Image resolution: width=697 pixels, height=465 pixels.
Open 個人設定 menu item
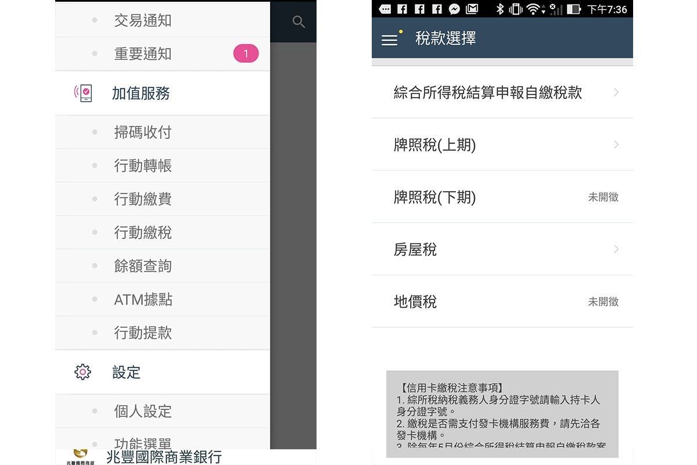click(x=163, y=411)
